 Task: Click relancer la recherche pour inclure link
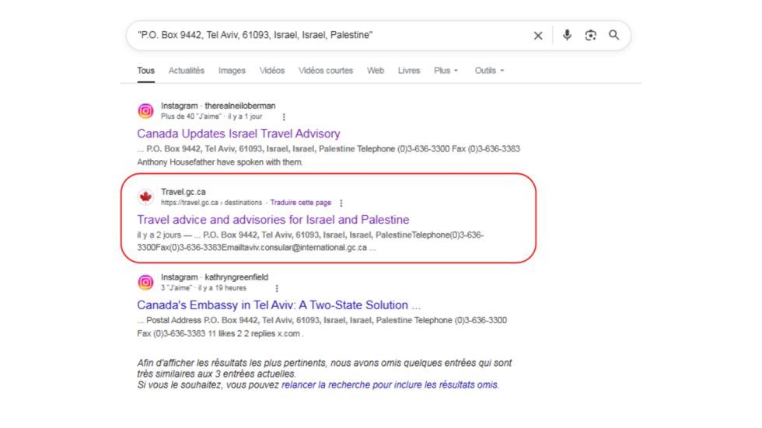coord(390,385)
